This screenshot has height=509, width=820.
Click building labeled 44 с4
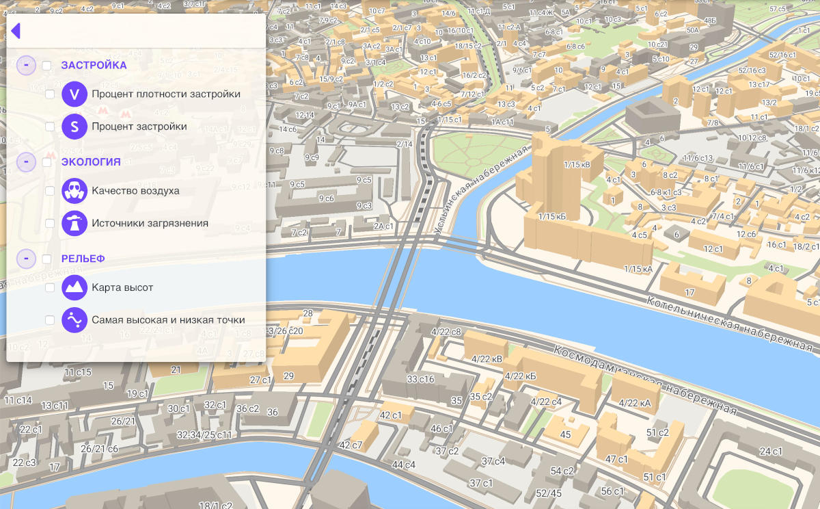(x=403, y=465)
